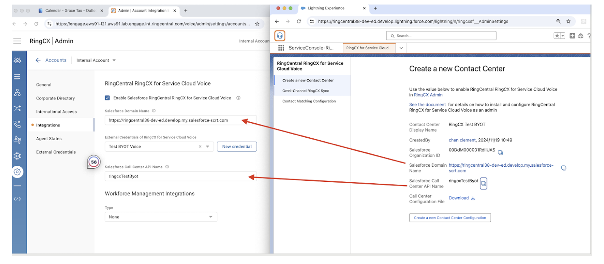Image resolution: width=604 pixels, height=264 pixels.
Task: Select Integrations in the settings menu
Action: (48, 125)
